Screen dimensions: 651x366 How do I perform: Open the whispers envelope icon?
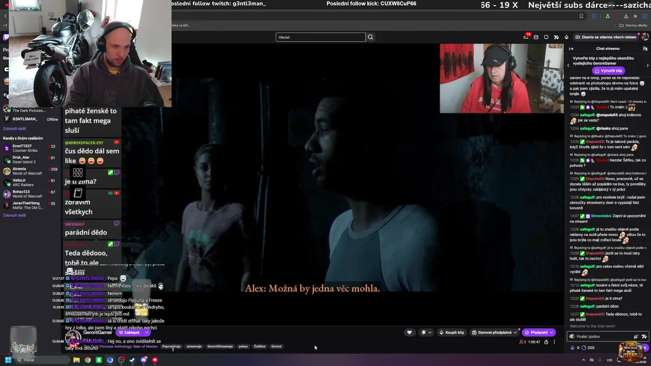536,37
